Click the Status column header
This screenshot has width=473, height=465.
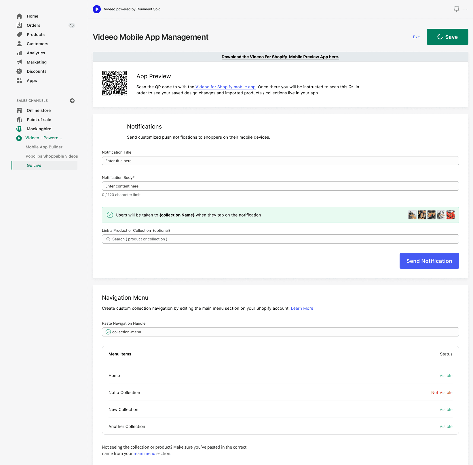[x=446, y=354]
